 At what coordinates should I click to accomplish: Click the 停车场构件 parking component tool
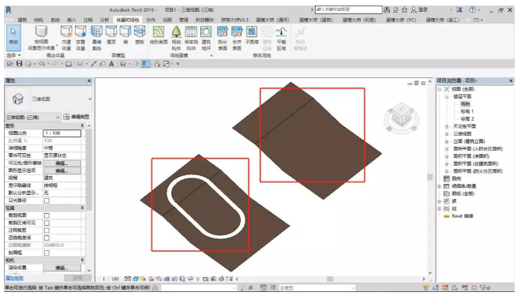coord(191,38)
